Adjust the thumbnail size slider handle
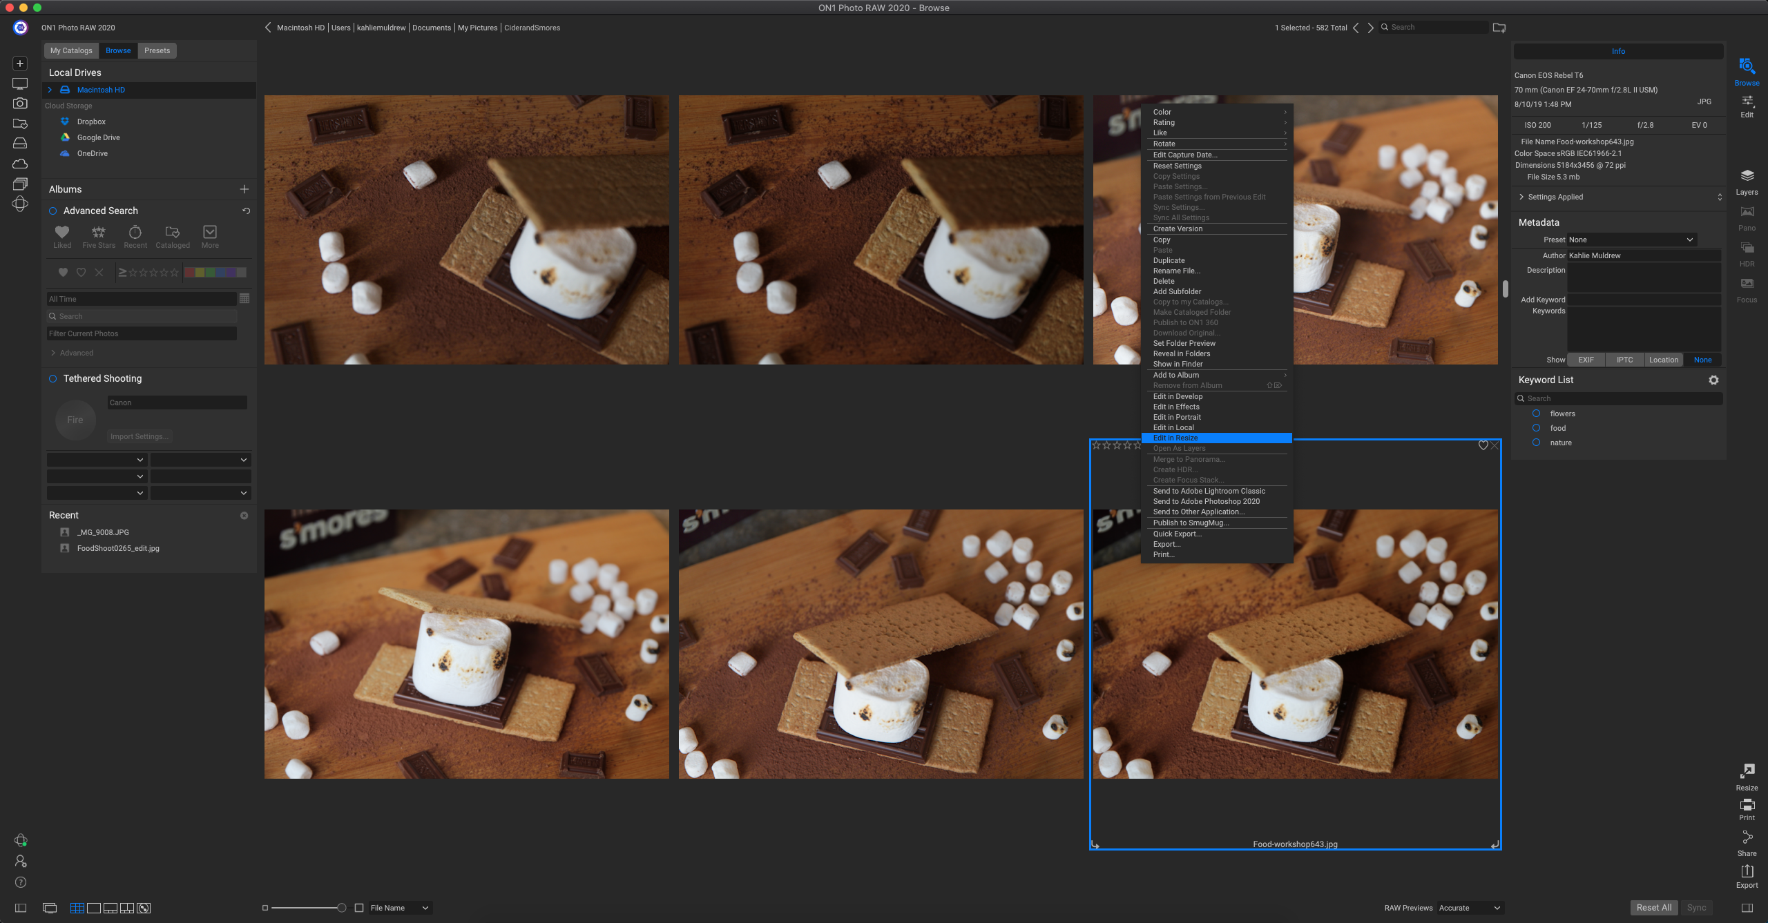This screenshot has height=923, width=1768. click(x=341, y=908)
